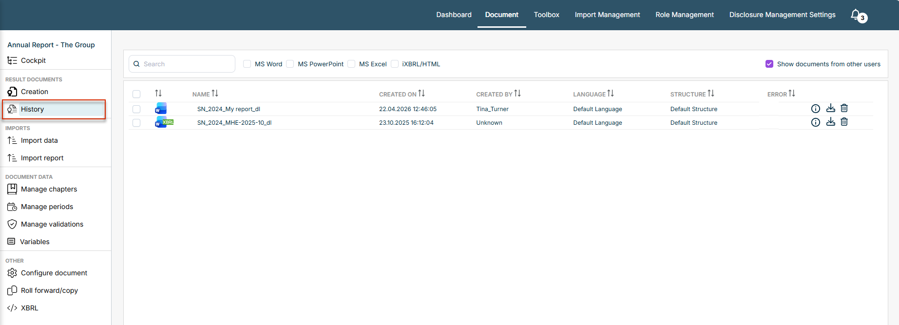899x325 pixels.
Task: Click the Creation icon in sidebar
Action: (x=12, y=92)
